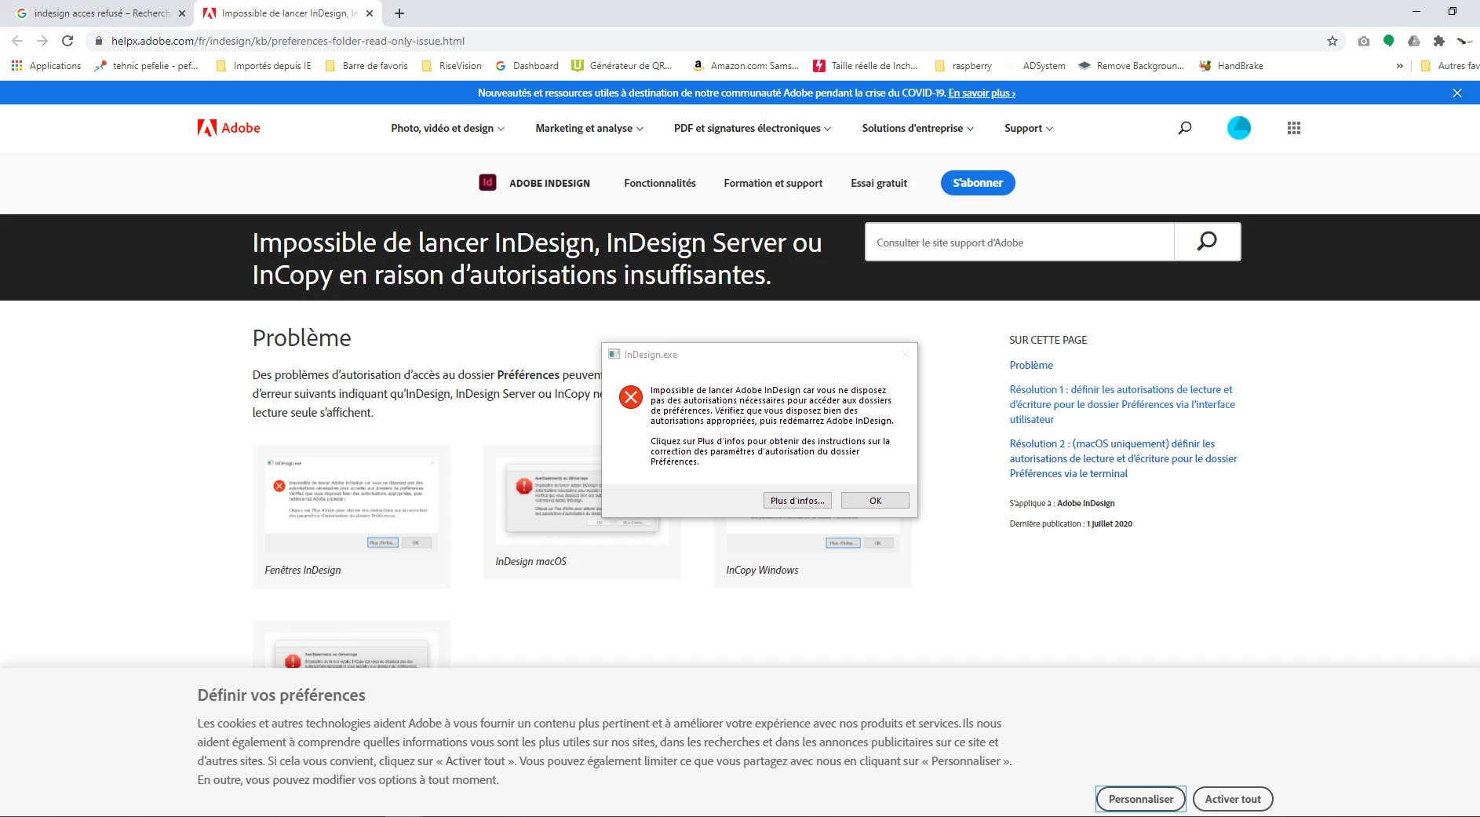Open the ADOBE INDESIGN product link
Viewport: 1480px width, 817px height.
(x=549, y=183)
